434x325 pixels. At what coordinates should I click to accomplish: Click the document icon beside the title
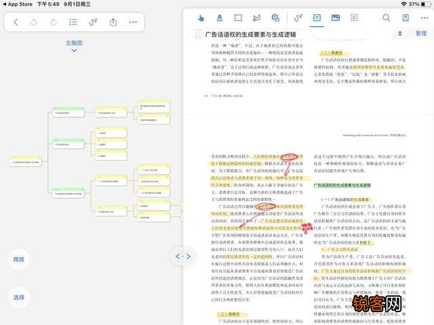199,35
